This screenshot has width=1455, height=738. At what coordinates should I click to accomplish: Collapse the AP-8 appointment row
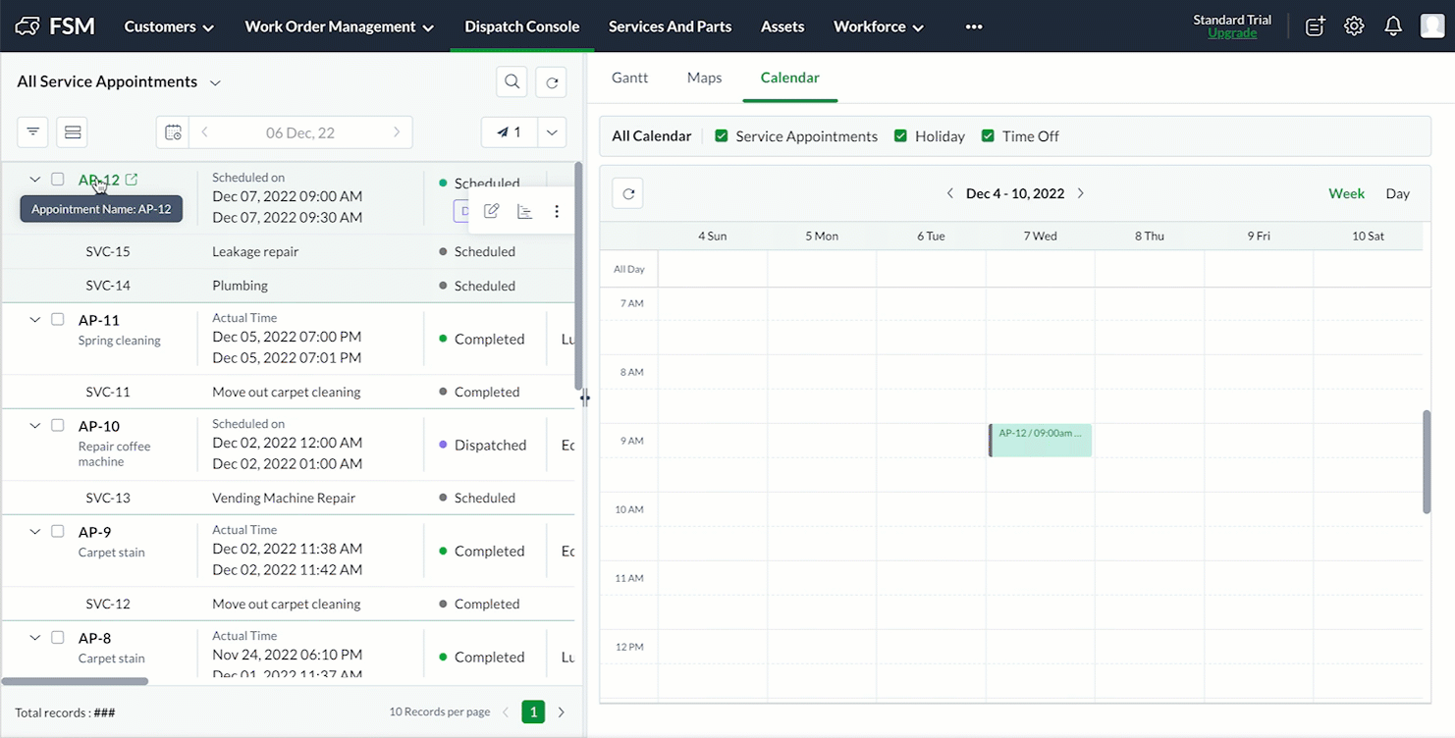[x=35, y=638]
